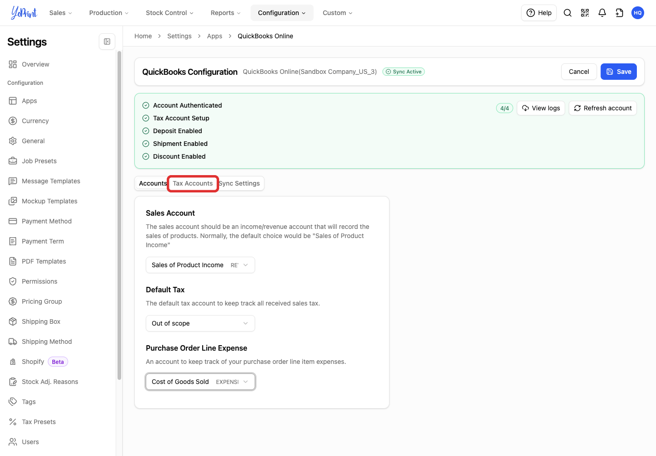Expand the Stock Control menu

pyautogui.click(x=169, y=13)
